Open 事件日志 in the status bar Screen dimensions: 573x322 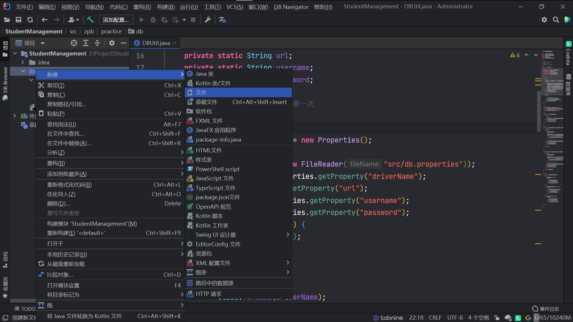546,309
